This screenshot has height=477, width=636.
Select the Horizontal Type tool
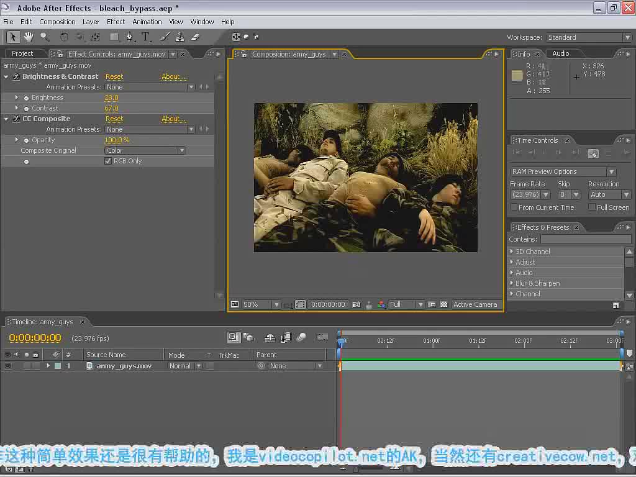[x=145, y=37]
